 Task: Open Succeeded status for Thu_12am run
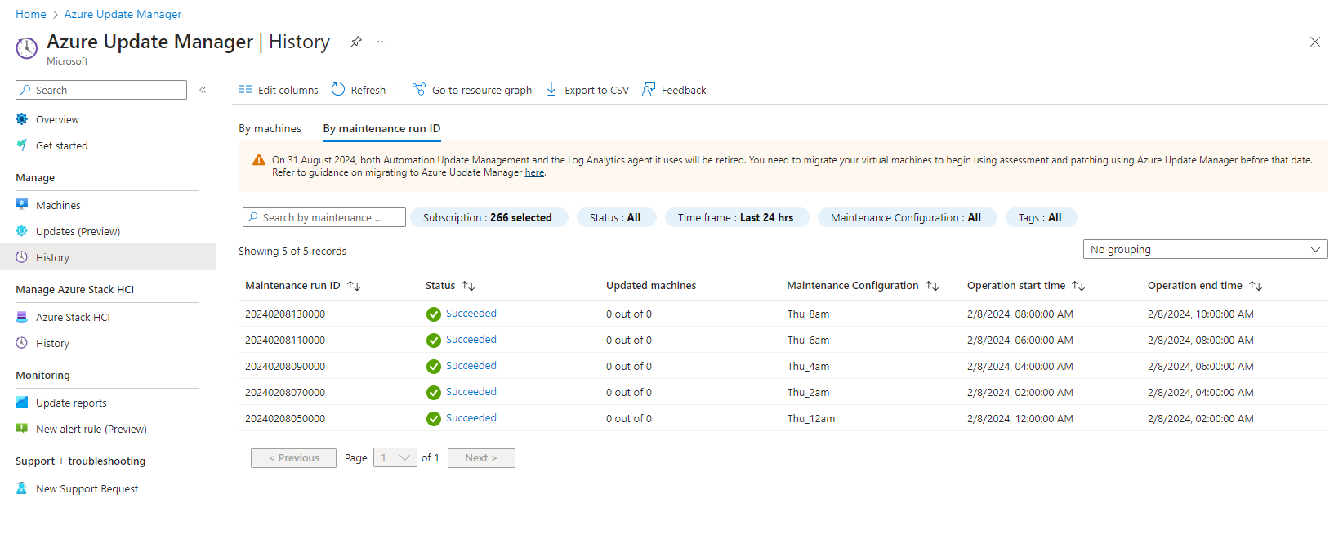pyautogui.click(x=471, y=418)
